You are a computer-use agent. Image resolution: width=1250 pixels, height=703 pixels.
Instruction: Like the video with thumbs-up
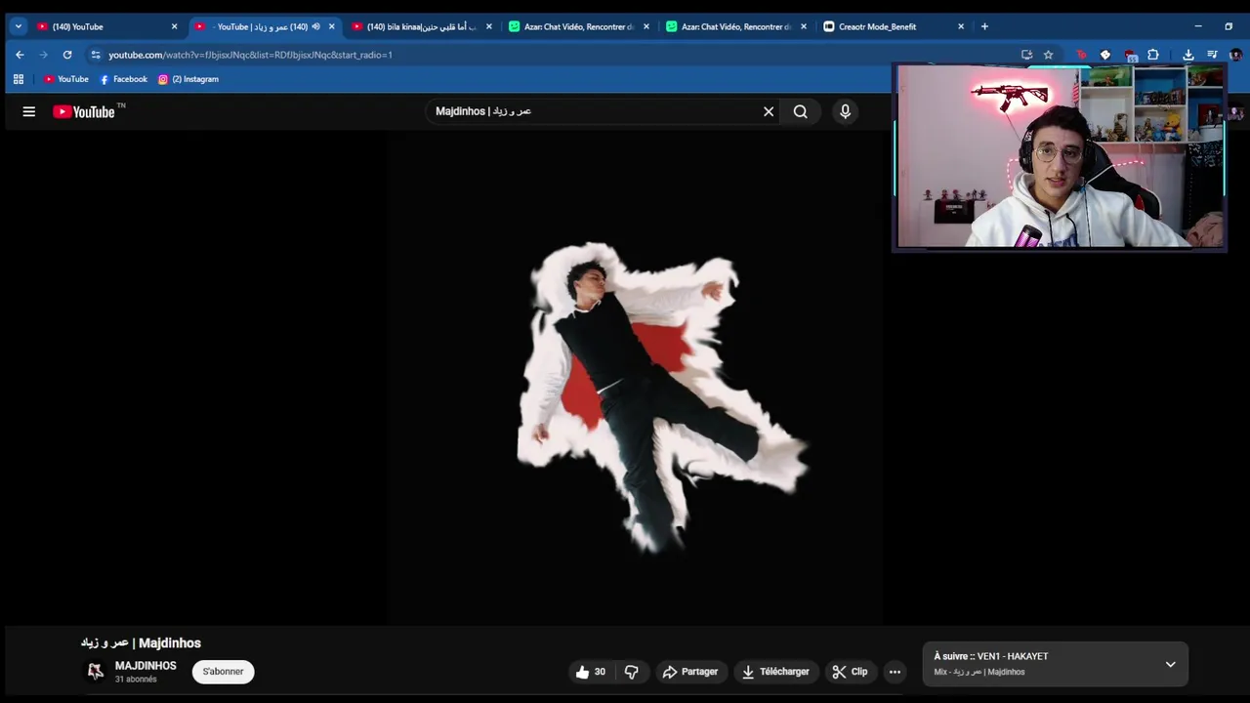[x=591, y=672]
